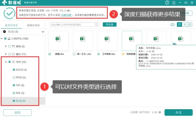
Task: Open the 工作报表.xlsx thumbnail
Action: (108, 41)
